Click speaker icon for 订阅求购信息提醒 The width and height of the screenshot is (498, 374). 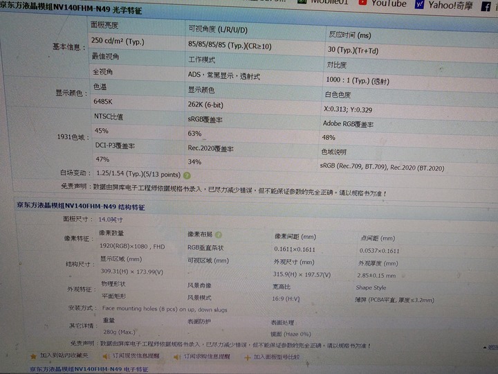[177, 357]
